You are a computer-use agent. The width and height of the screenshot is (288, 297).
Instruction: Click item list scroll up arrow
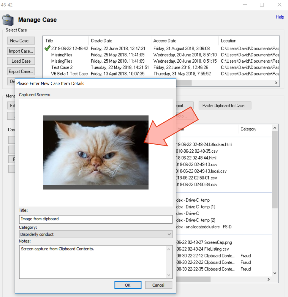(275, 128)
